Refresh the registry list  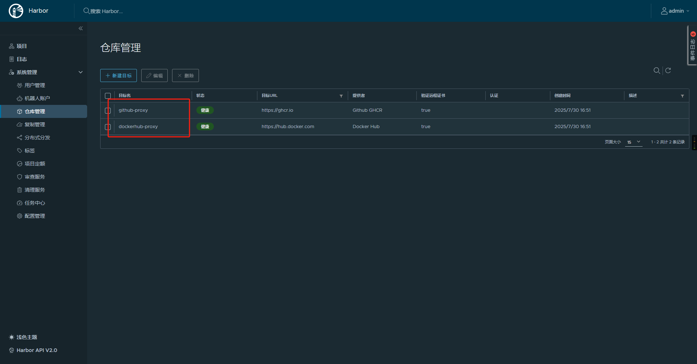pyautogui.click(x=668, y=70)
